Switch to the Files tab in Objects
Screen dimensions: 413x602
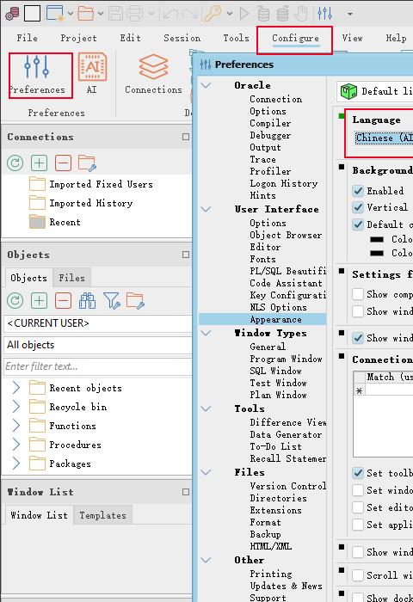click(71, 278)
